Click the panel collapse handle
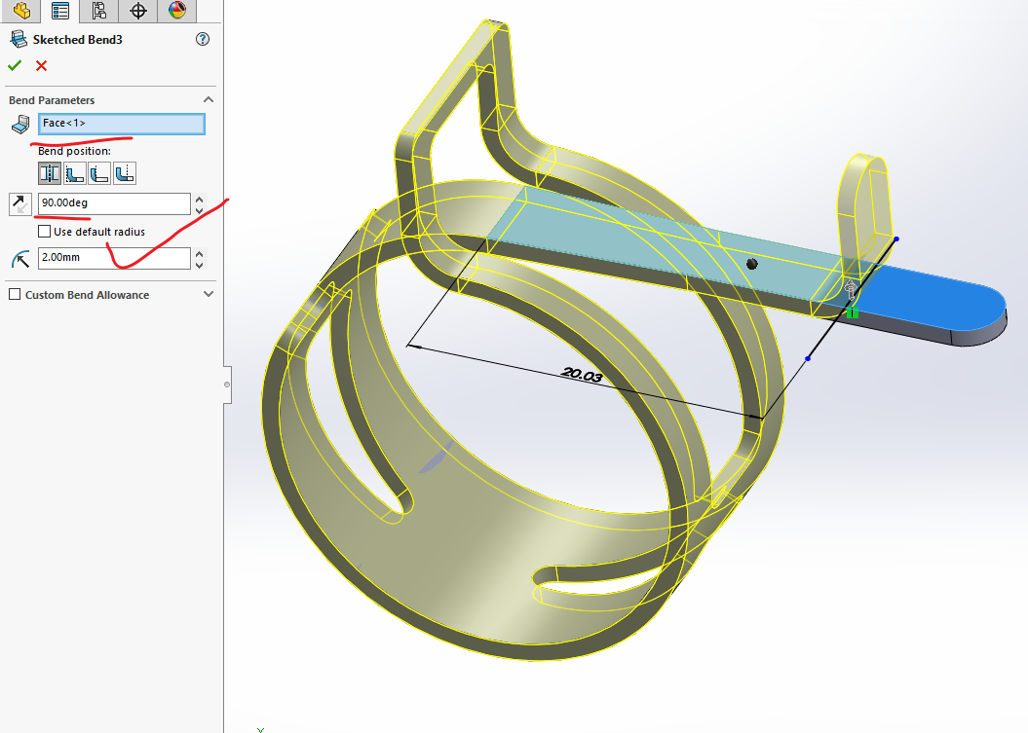 [227, 385]
